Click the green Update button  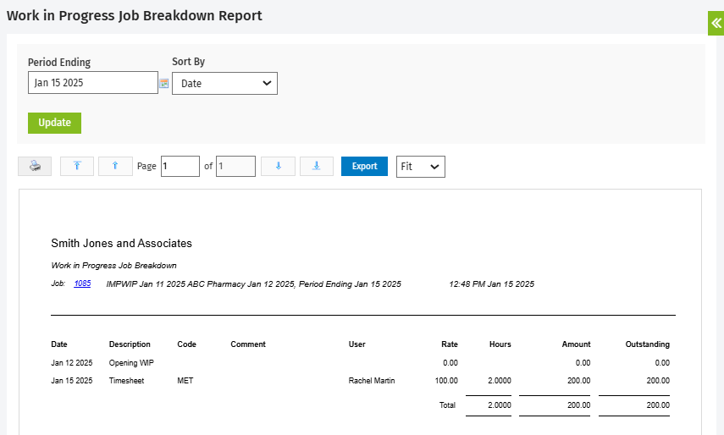tap(54, 123)
